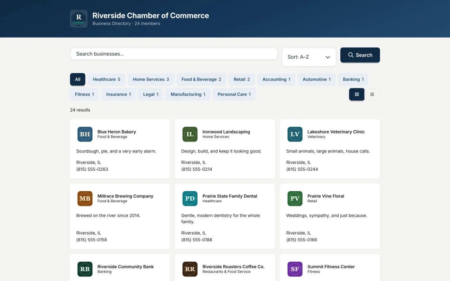
Task: Open Riverside Community Bank listing title
Action: click(126, 267)
